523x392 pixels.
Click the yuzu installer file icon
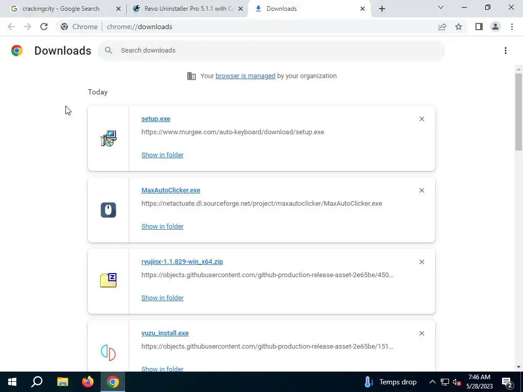point(108,353)
